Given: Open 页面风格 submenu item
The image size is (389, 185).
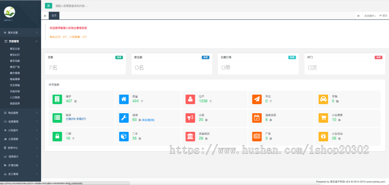Looking at the screenshot, I should 15,91.
